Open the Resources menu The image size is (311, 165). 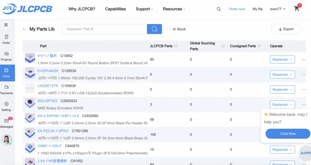click(174, 9)
